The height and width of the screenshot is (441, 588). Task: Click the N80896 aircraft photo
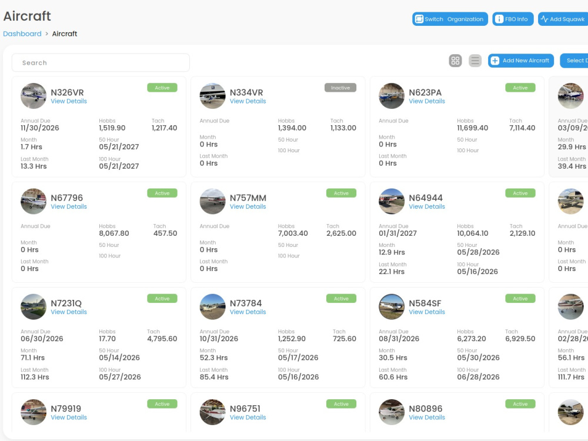[x=392, y=412]
